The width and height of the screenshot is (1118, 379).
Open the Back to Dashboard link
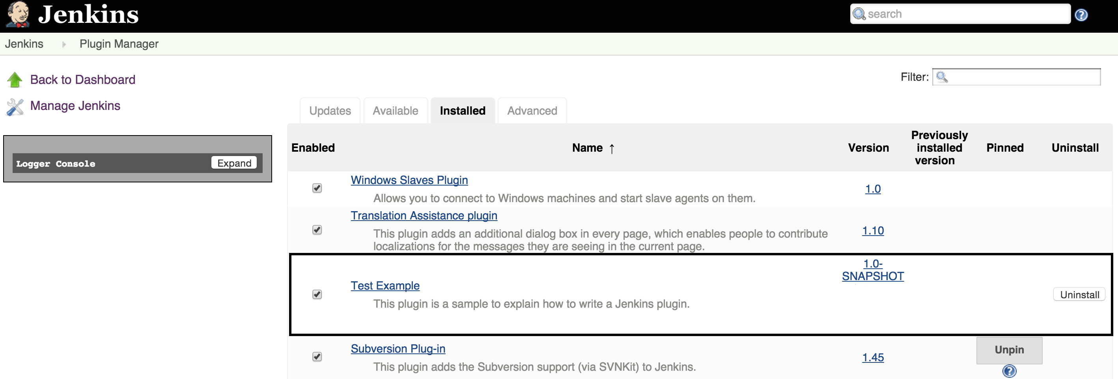[x=82, y=80]
